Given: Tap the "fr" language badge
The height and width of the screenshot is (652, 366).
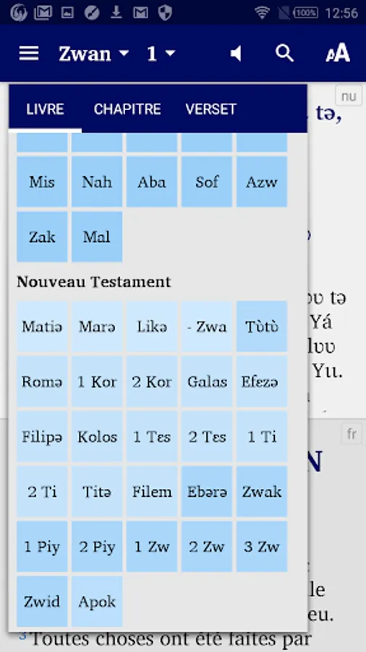Looking at the screenshot, I should (351, 435).
